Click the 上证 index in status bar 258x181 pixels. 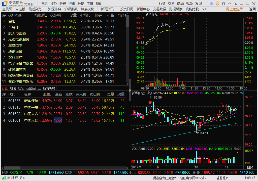tap(5, 173)
